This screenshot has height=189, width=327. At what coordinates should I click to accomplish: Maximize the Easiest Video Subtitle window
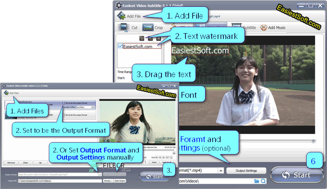311,5
